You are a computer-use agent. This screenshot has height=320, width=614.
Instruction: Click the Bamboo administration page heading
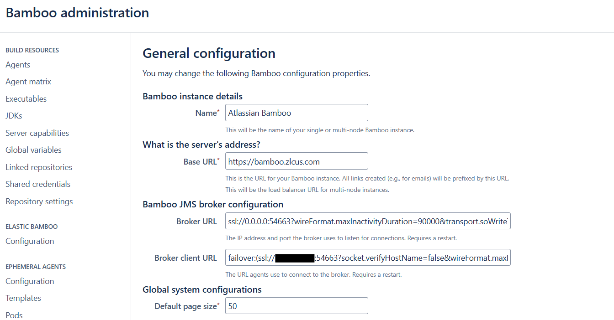(x=77, y=13)
